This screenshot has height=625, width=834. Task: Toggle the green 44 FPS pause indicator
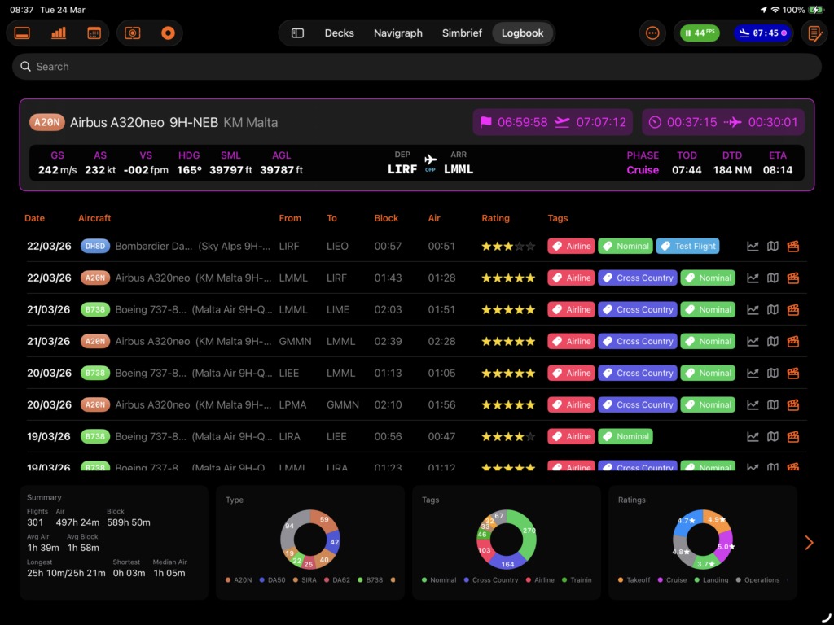coord(700,33)
